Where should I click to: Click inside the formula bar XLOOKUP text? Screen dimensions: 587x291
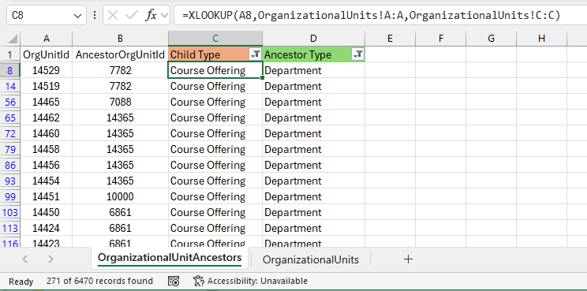pos(371,15)
